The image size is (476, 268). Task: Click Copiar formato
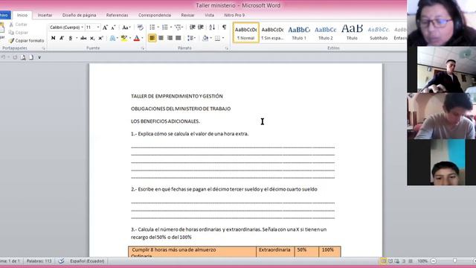click(x=26, y=40)
